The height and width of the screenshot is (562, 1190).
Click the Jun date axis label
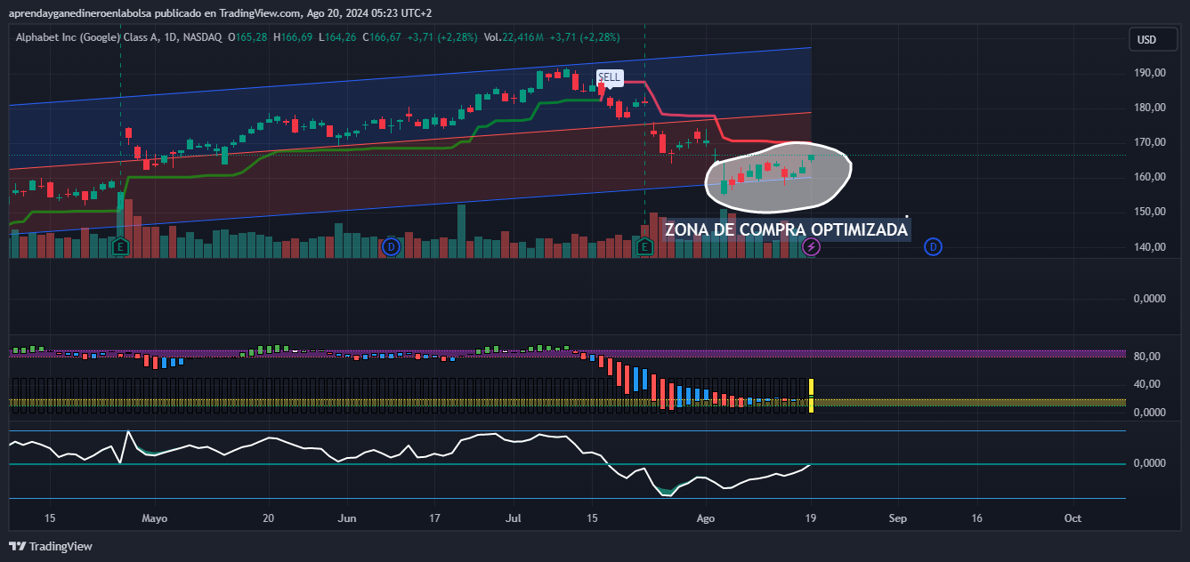point(348,518)
